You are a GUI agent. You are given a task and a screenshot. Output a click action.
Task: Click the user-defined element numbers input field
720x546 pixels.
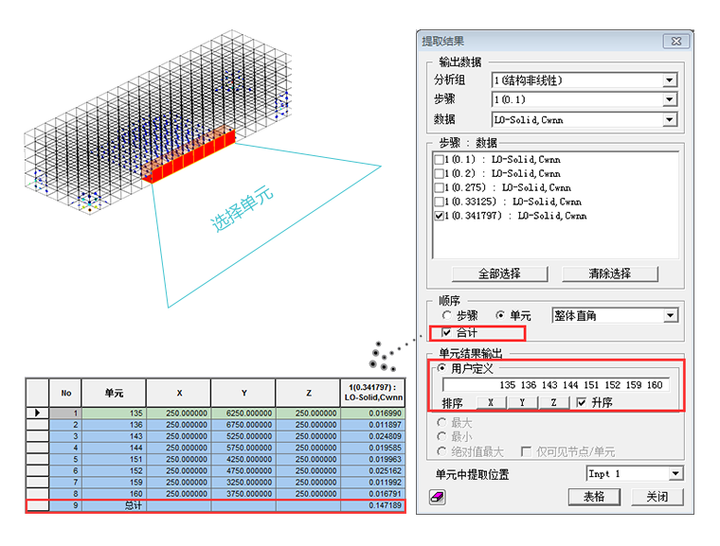point(555,385)
